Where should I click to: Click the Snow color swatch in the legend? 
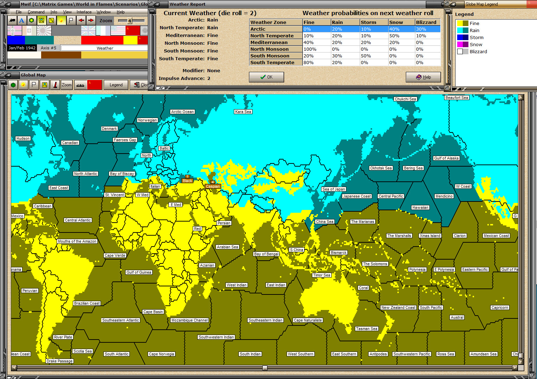pyautogui.click(x=462, y=44)
